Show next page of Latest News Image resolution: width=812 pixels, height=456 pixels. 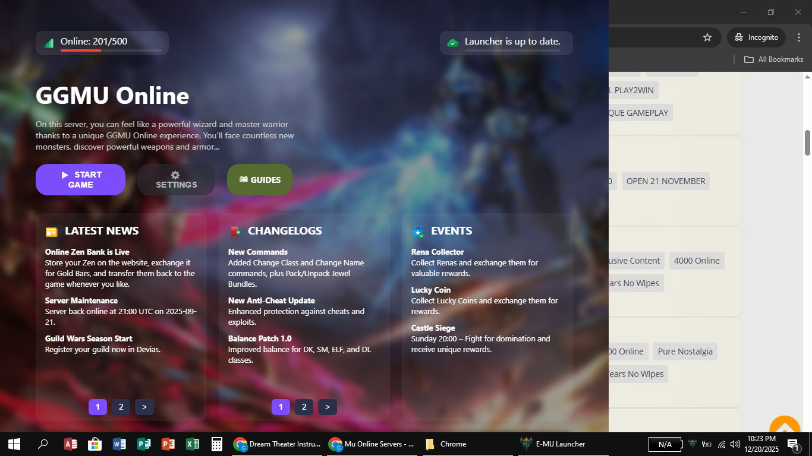pos(144,407)
